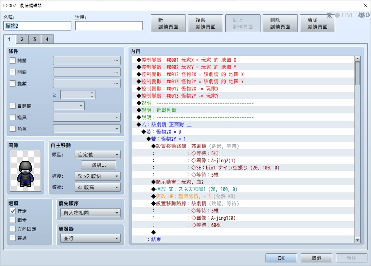This screenshot has height=266, width=371.
Task: Click the 刪除劇情頁面 button
Action: point(280,23)
